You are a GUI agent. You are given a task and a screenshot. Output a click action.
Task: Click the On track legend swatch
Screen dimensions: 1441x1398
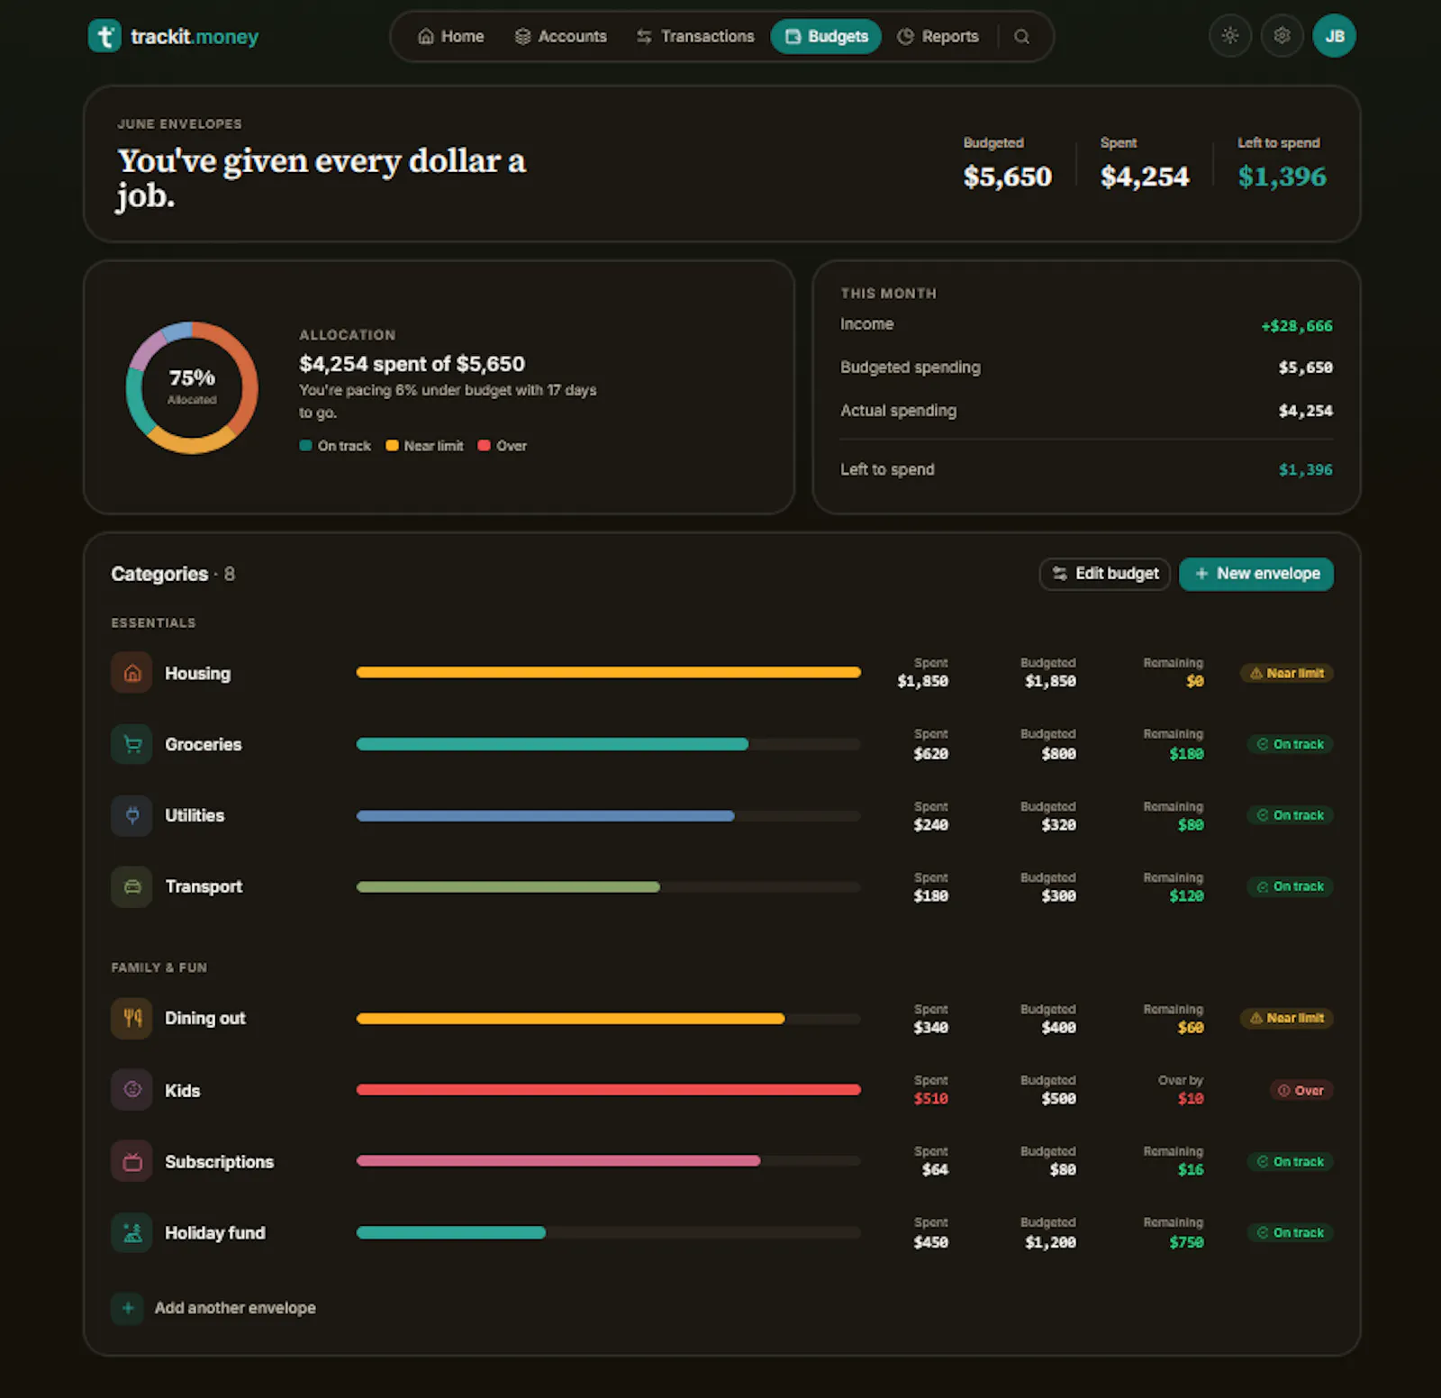click(x=305, y=446)
